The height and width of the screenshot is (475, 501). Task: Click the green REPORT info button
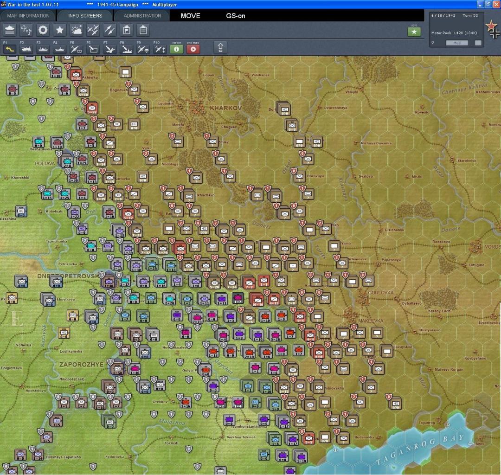pyautogui.click(x=176, y=48)
